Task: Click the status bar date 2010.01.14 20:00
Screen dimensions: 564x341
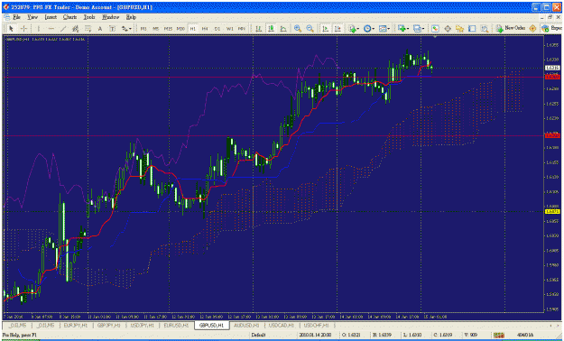Action: tap(315, 336)
